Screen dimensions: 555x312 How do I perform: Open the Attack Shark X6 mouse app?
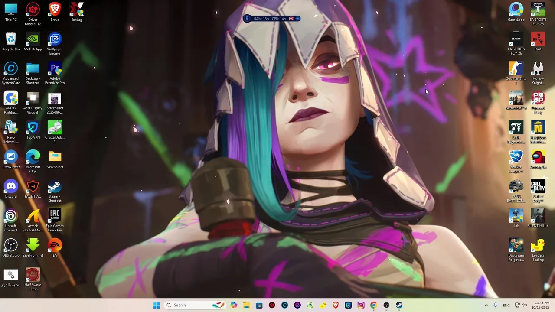[x=33, y=221]
